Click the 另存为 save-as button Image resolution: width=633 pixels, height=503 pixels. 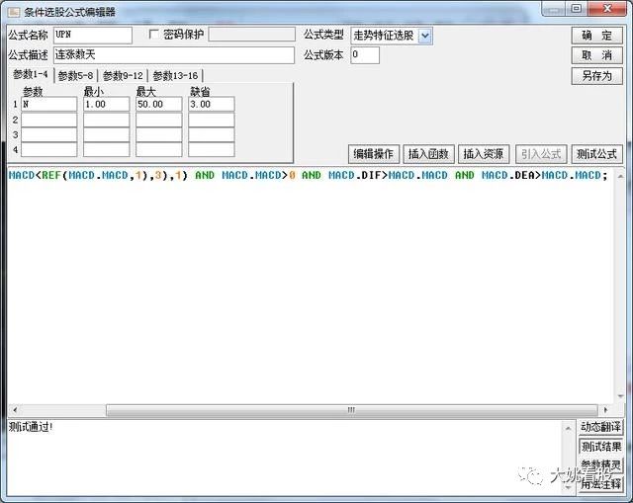[x=597, y=76]
